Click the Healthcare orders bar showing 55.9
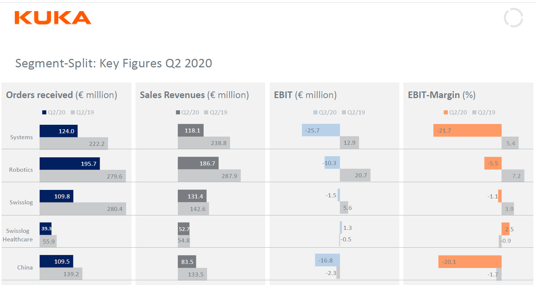The width and height of the screenshot is (536, 288). [x=48, y=241]
